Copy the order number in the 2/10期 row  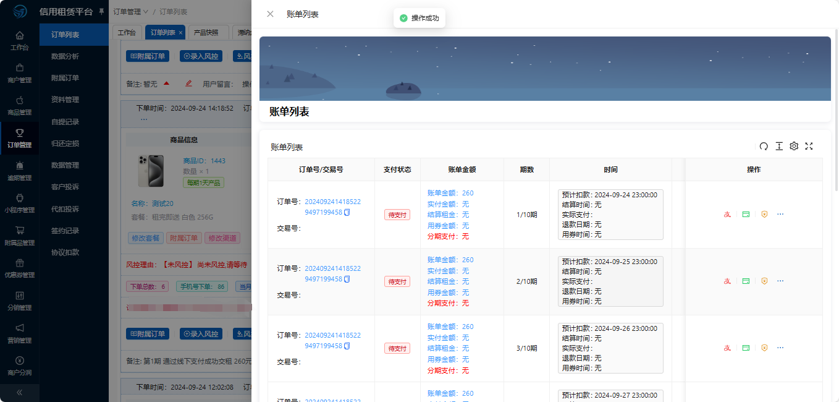[347, 280]
